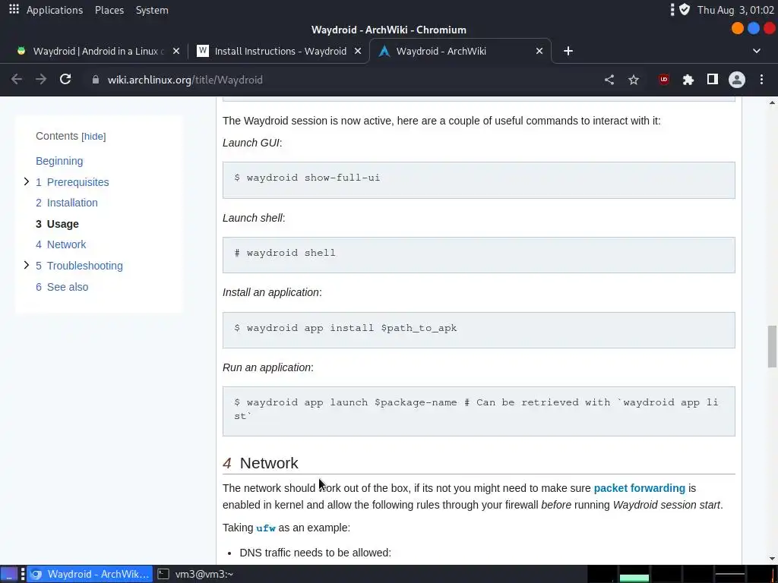Viewport: 778px width, 583px height.
Task: Bookmark this page with the star
Action: [634, 80]
